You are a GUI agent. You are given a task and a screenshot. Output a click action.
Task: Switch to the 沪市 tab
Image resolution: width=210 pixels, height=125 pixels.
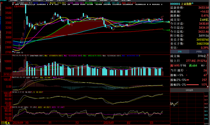179,52
